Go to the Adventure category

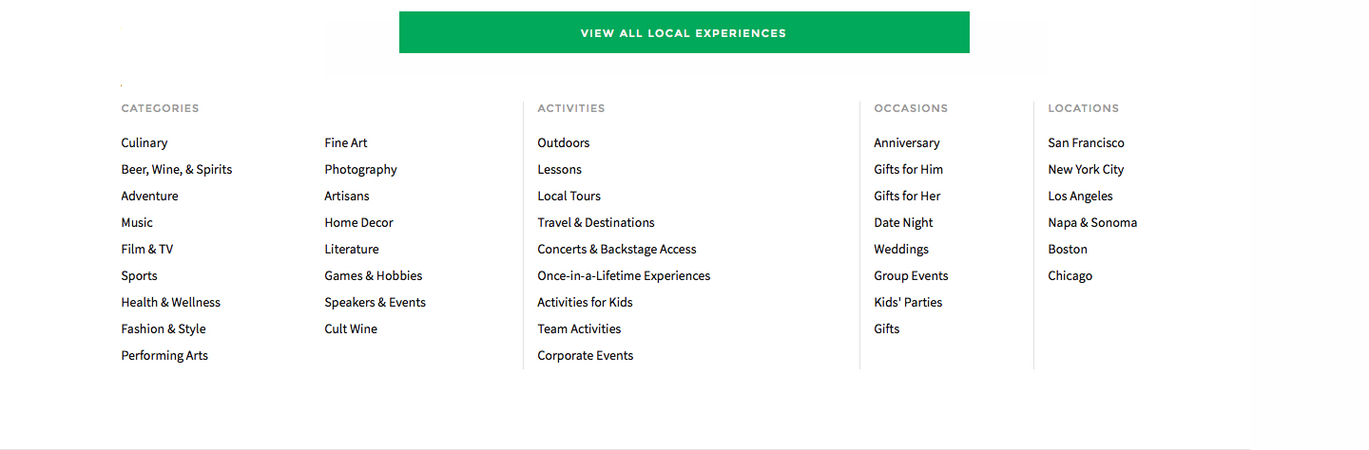tap(149, 197)
